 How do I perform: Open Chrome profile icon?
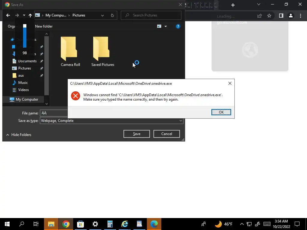coord(291,16)
